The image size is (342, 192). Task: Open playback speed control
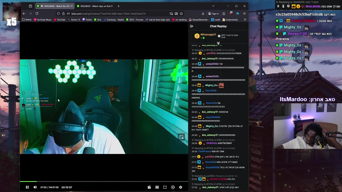pos(173,187)
